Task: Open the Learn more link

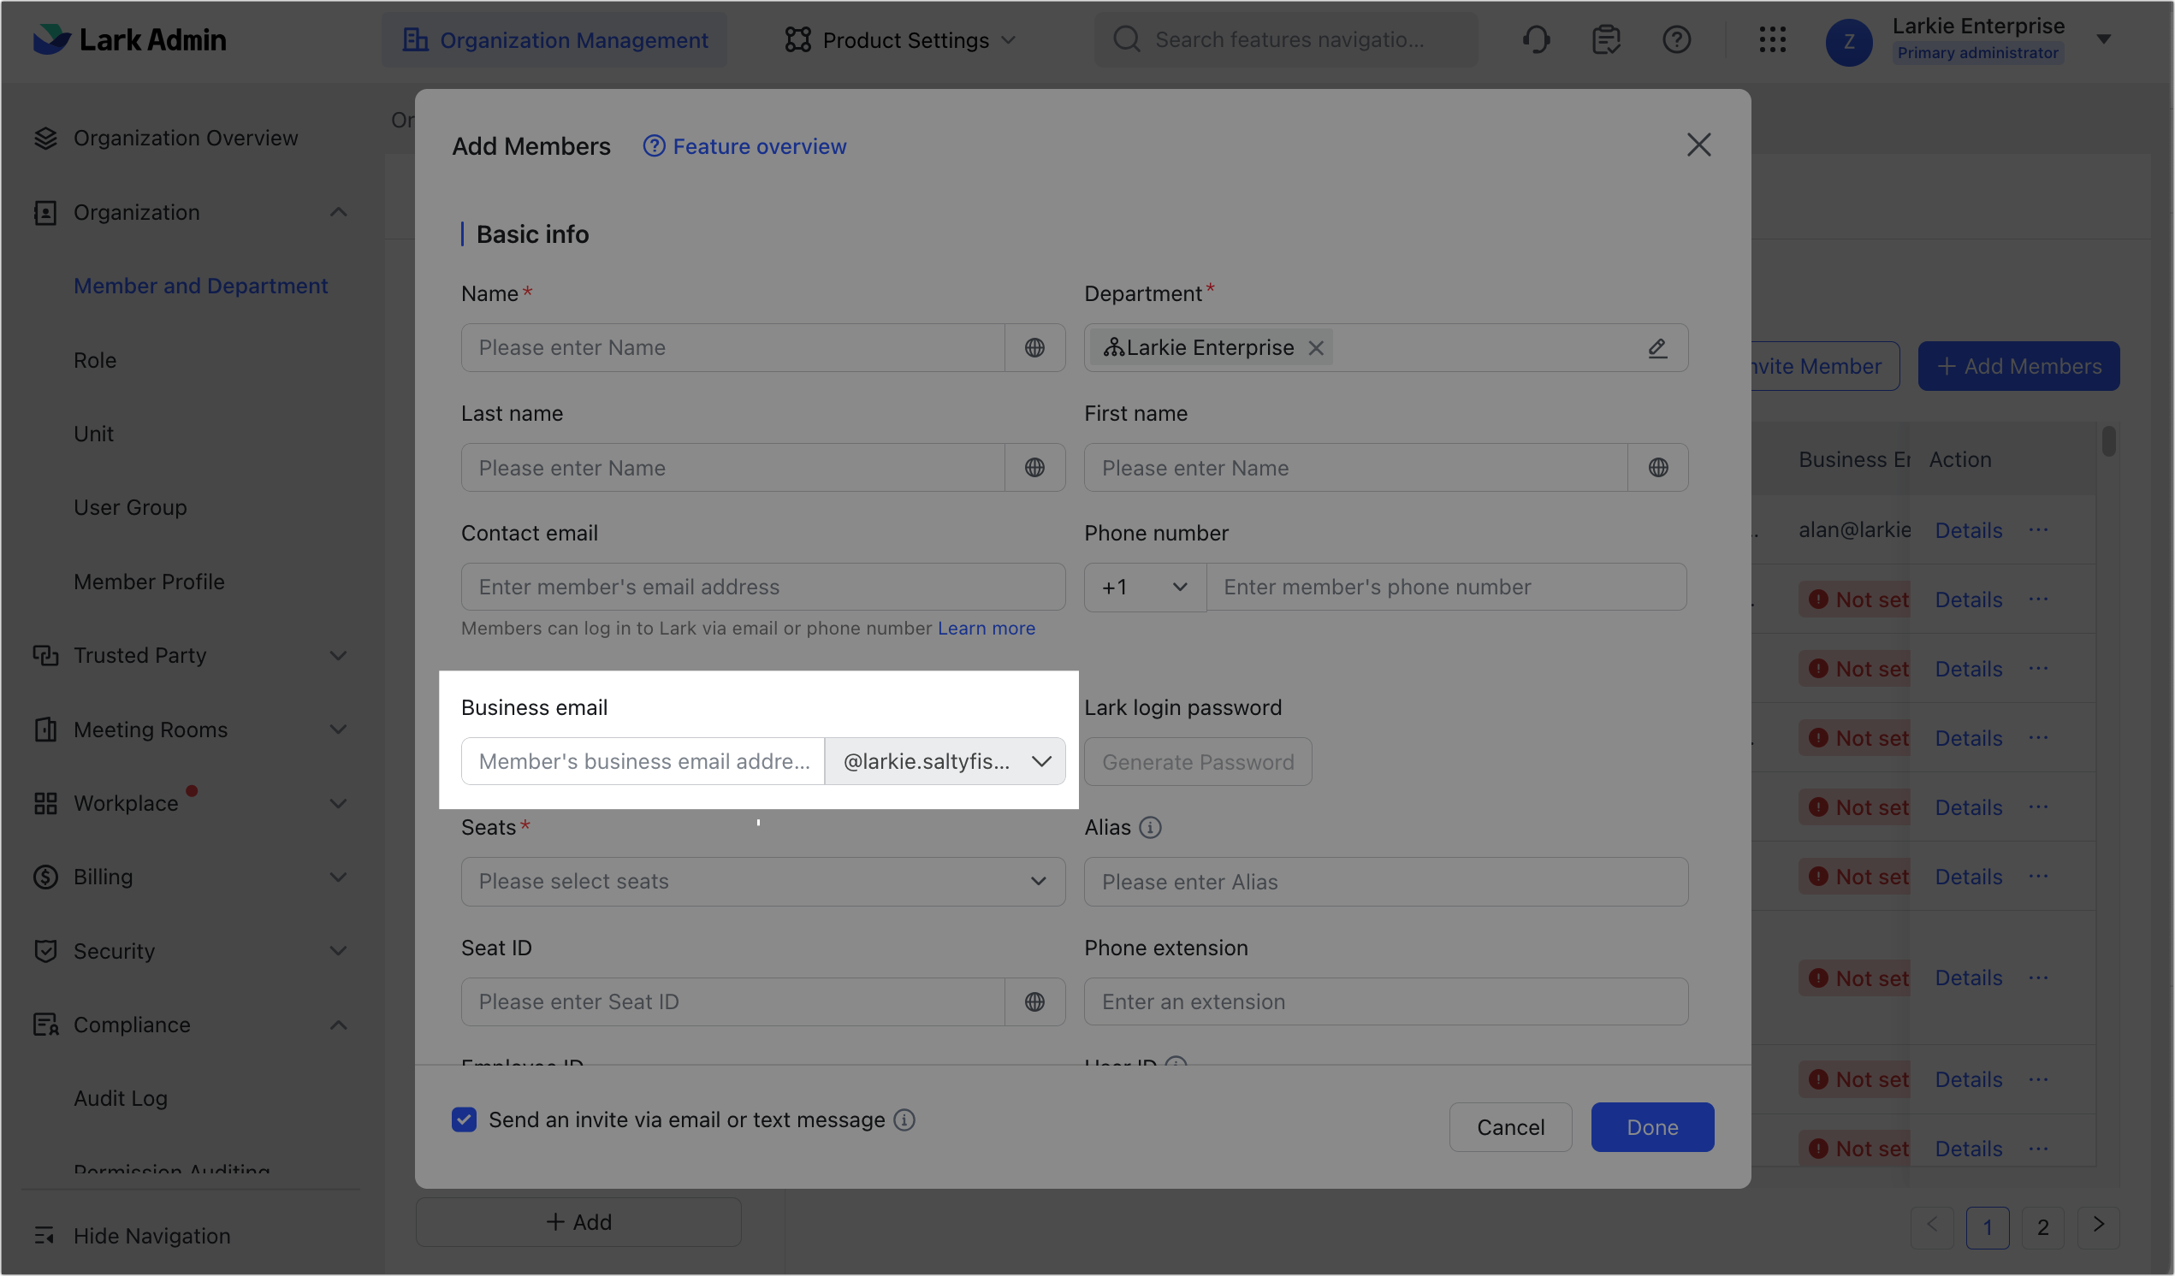Action: coord(986,628)
